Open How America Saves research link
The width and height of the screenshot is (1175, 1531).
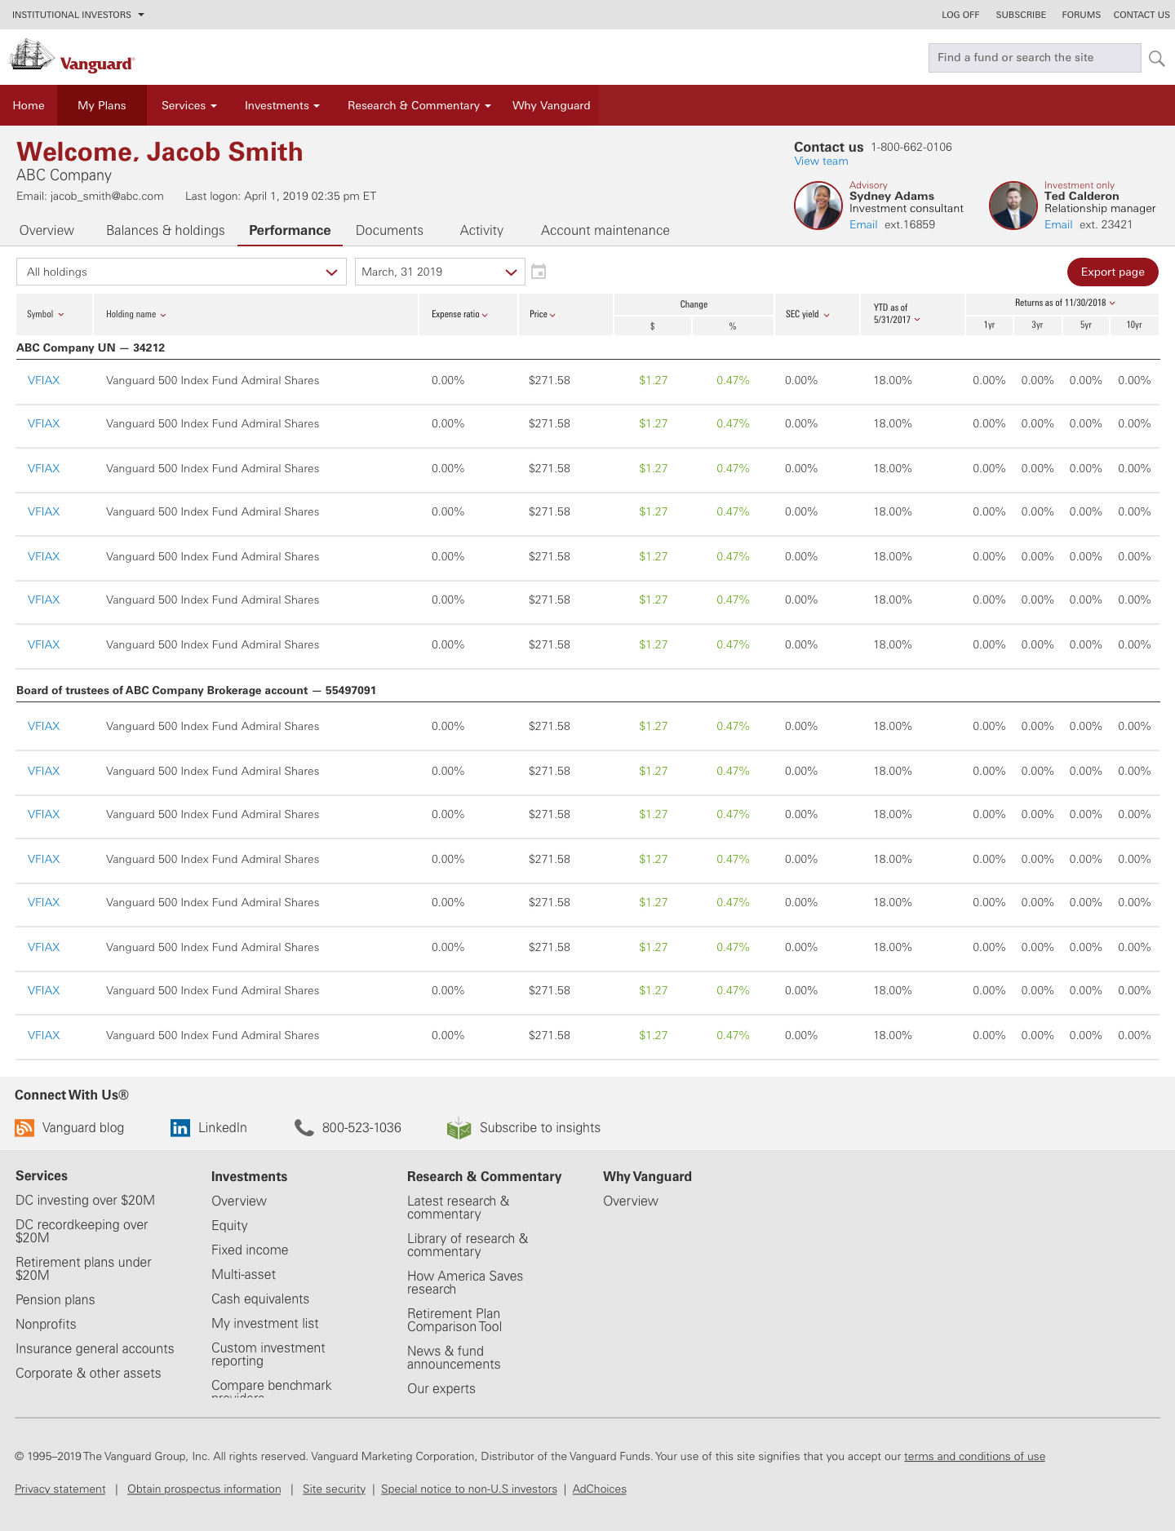click(x=465, y=1282)
